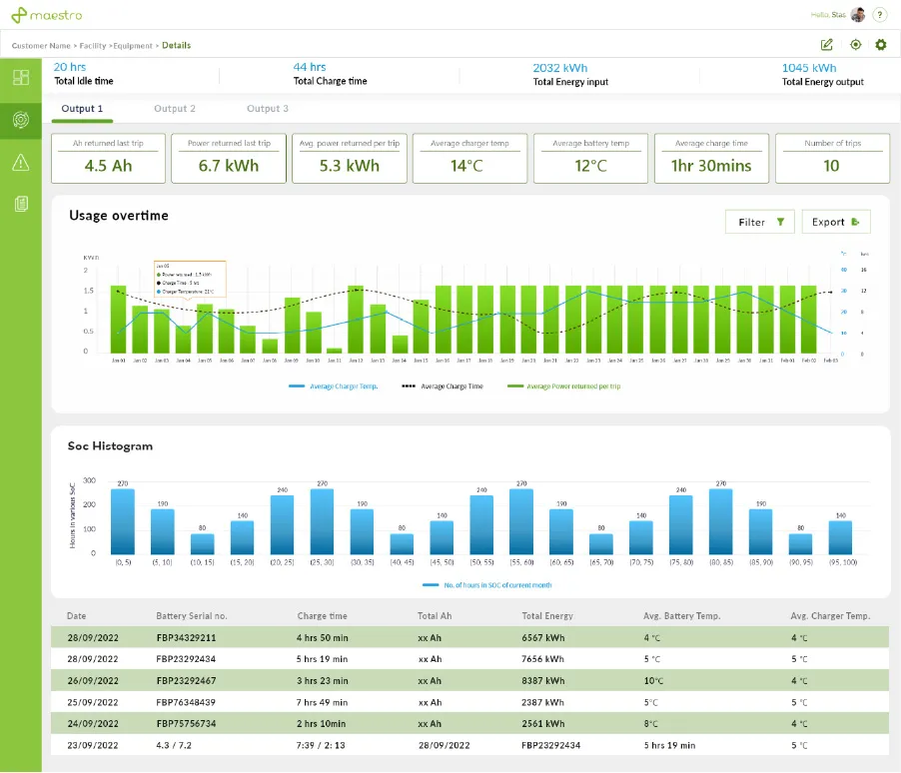901x773 pixels.
Task: Click the Export button
Action: (835, 222)
